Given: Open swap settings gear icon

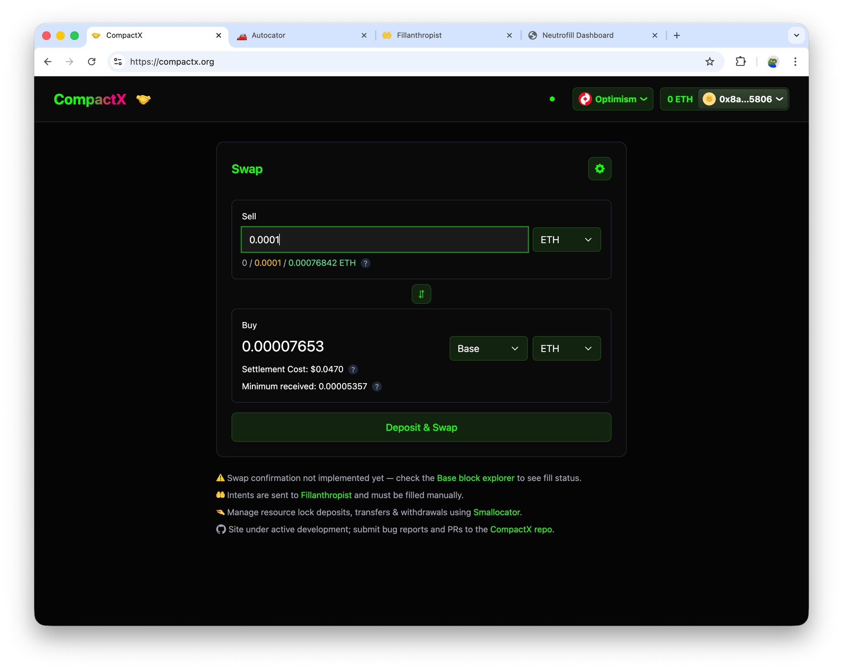Looking at the screenshot, I should [599, 168].
